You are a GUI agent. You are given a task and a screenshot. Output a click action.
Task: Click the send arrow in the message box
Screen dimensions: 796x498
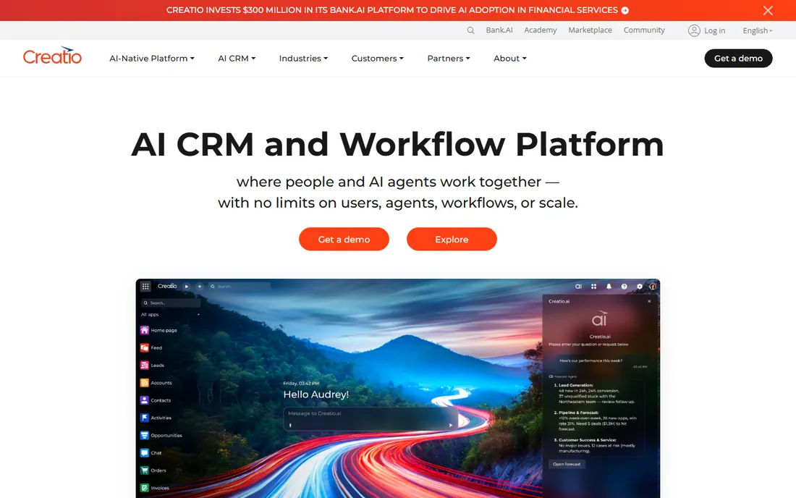tap(450, 426)
